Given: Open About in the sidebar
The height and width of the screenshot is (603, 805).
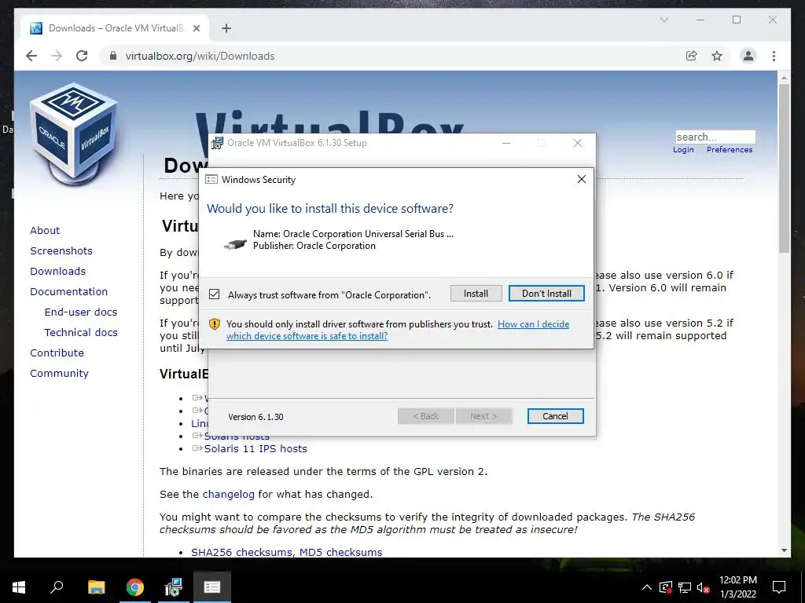Looking at the screenshot, I should (x=45, y=230).
